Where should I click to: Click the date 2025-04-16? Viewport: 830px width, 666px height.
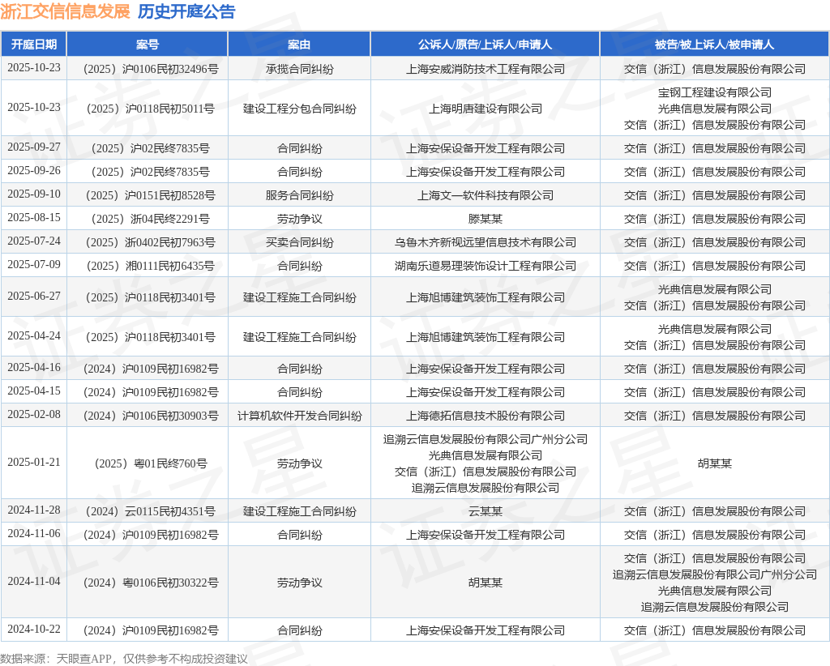click(x=34, y=368)
